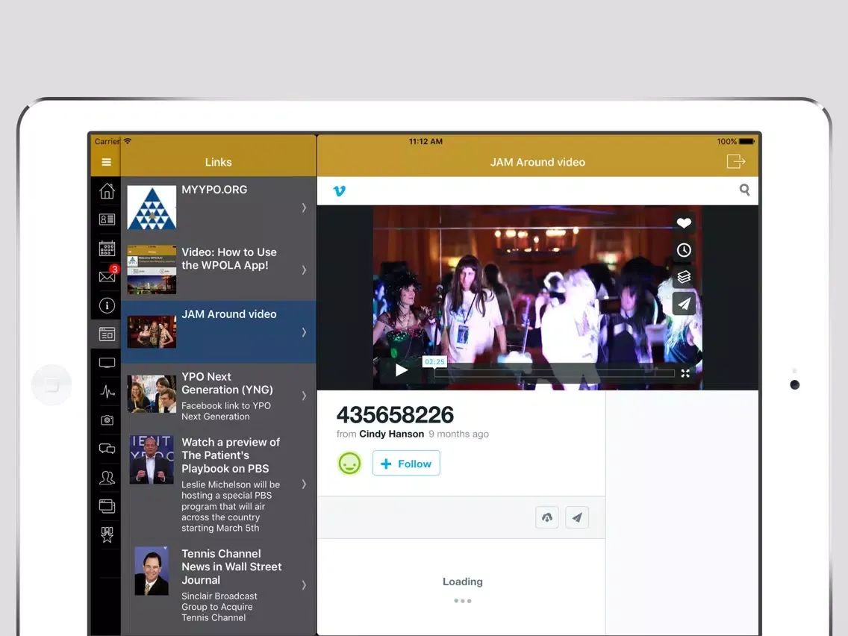Open the calendar sidebar icon

(107, 248)
